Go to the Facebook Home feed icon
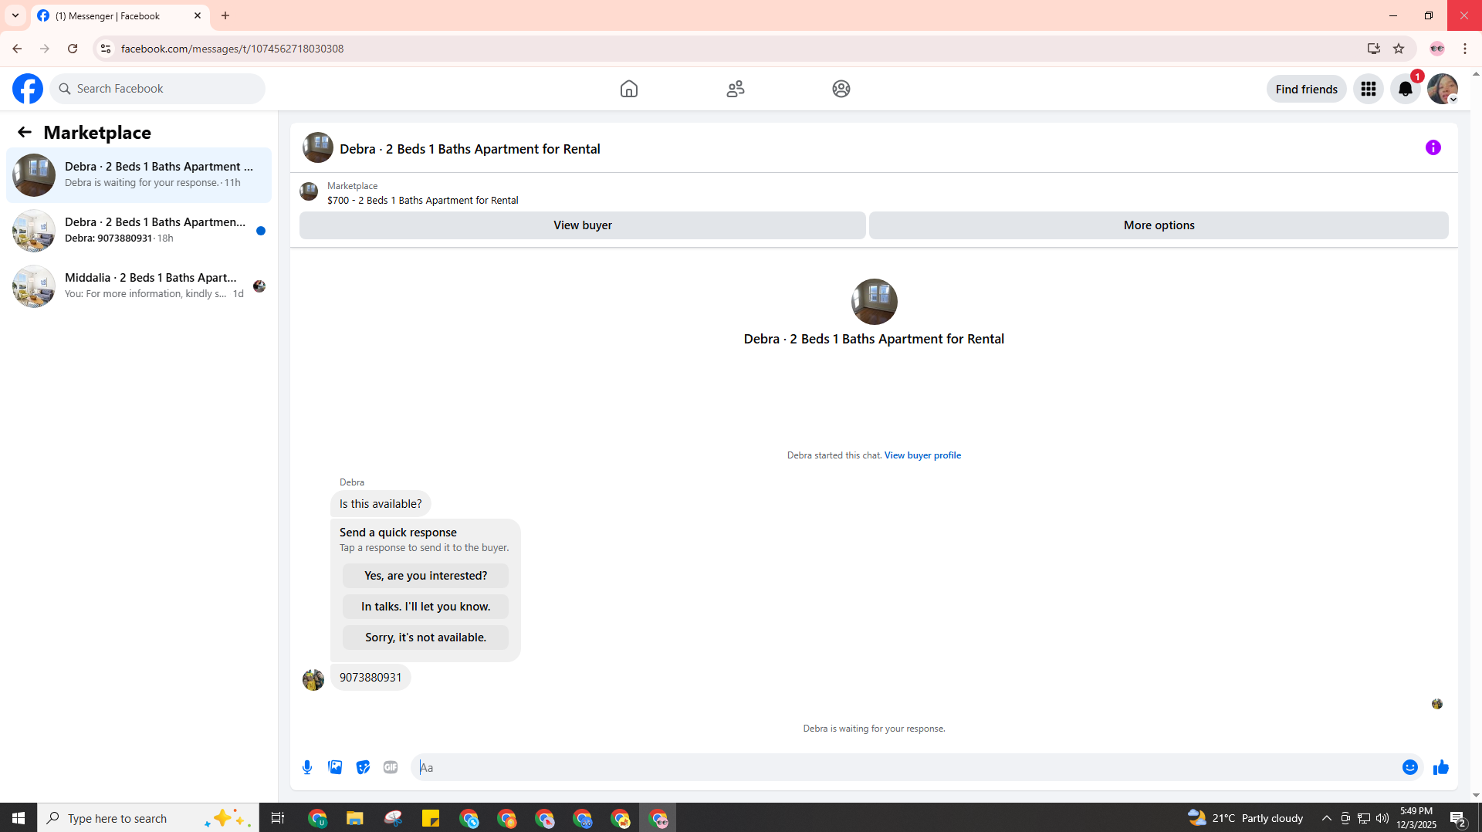Image resolution: width=1482 pixels, height=832 pixels. [x=629, y=89]
